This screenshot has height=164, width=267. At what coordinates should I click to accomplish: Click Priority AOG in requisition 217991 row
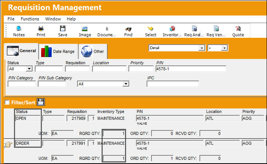point(253,143)
